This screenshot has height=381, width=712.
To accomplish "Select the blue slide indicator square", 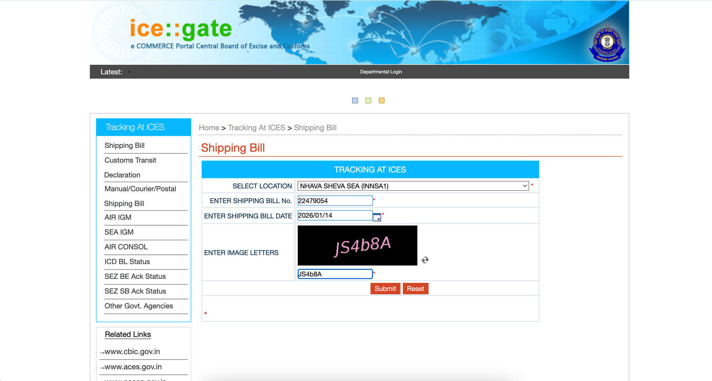I will (x=355, y=101).
